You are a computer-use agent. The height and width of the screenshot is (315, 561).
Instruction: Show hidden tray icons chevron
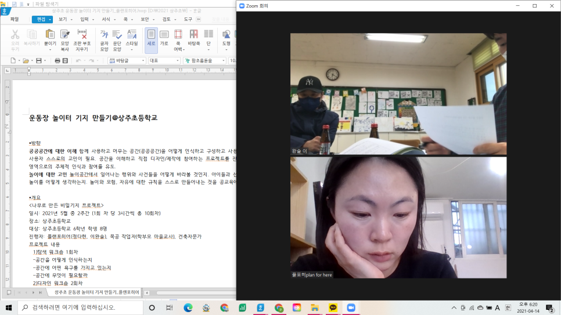pos(454,307)
